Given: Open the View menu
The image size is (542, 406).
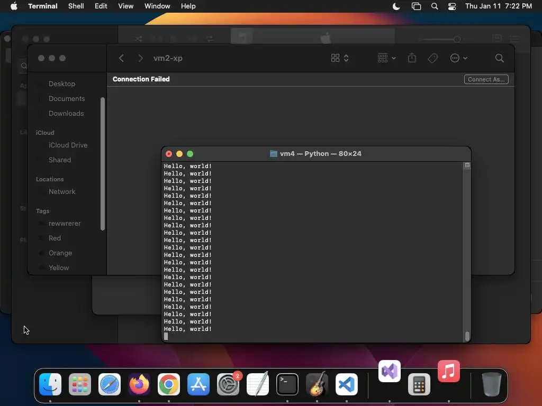Looking at the screenshot, I should 126,6.
